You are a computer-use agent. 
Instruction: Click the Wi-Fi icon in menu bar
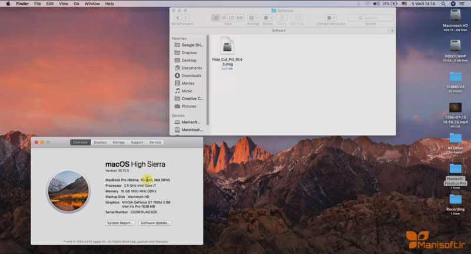coord(367,4)
